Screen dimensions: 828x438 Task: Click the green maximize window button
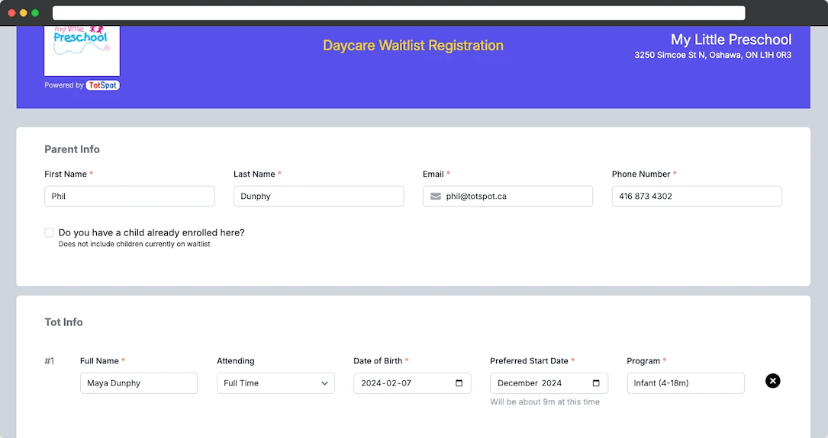click(35, 13)
